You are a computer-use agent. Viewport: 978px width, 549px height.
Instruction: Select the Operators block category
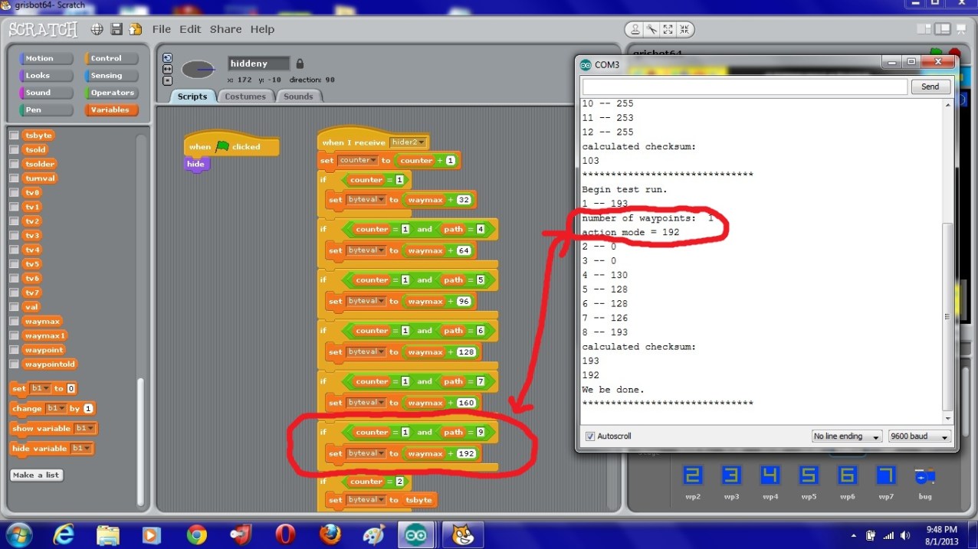pos(110,93)
